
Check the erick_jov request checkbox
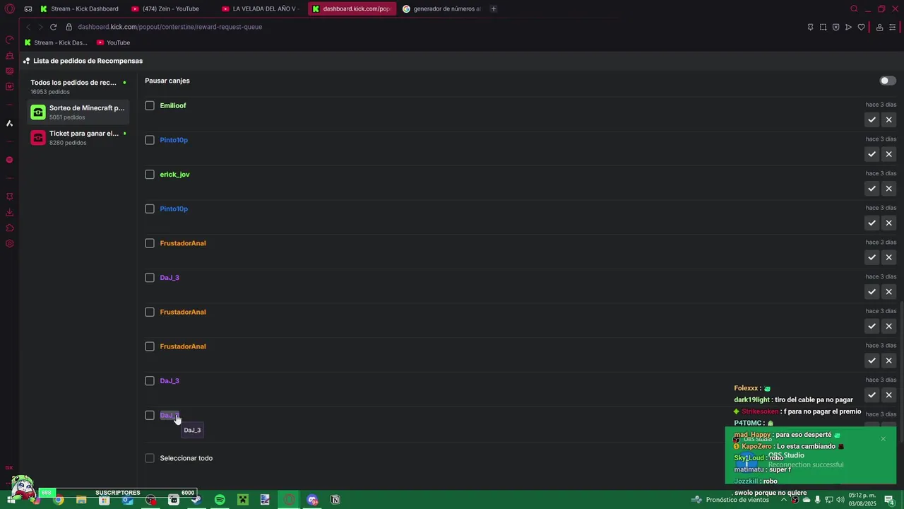pos(150,175)
